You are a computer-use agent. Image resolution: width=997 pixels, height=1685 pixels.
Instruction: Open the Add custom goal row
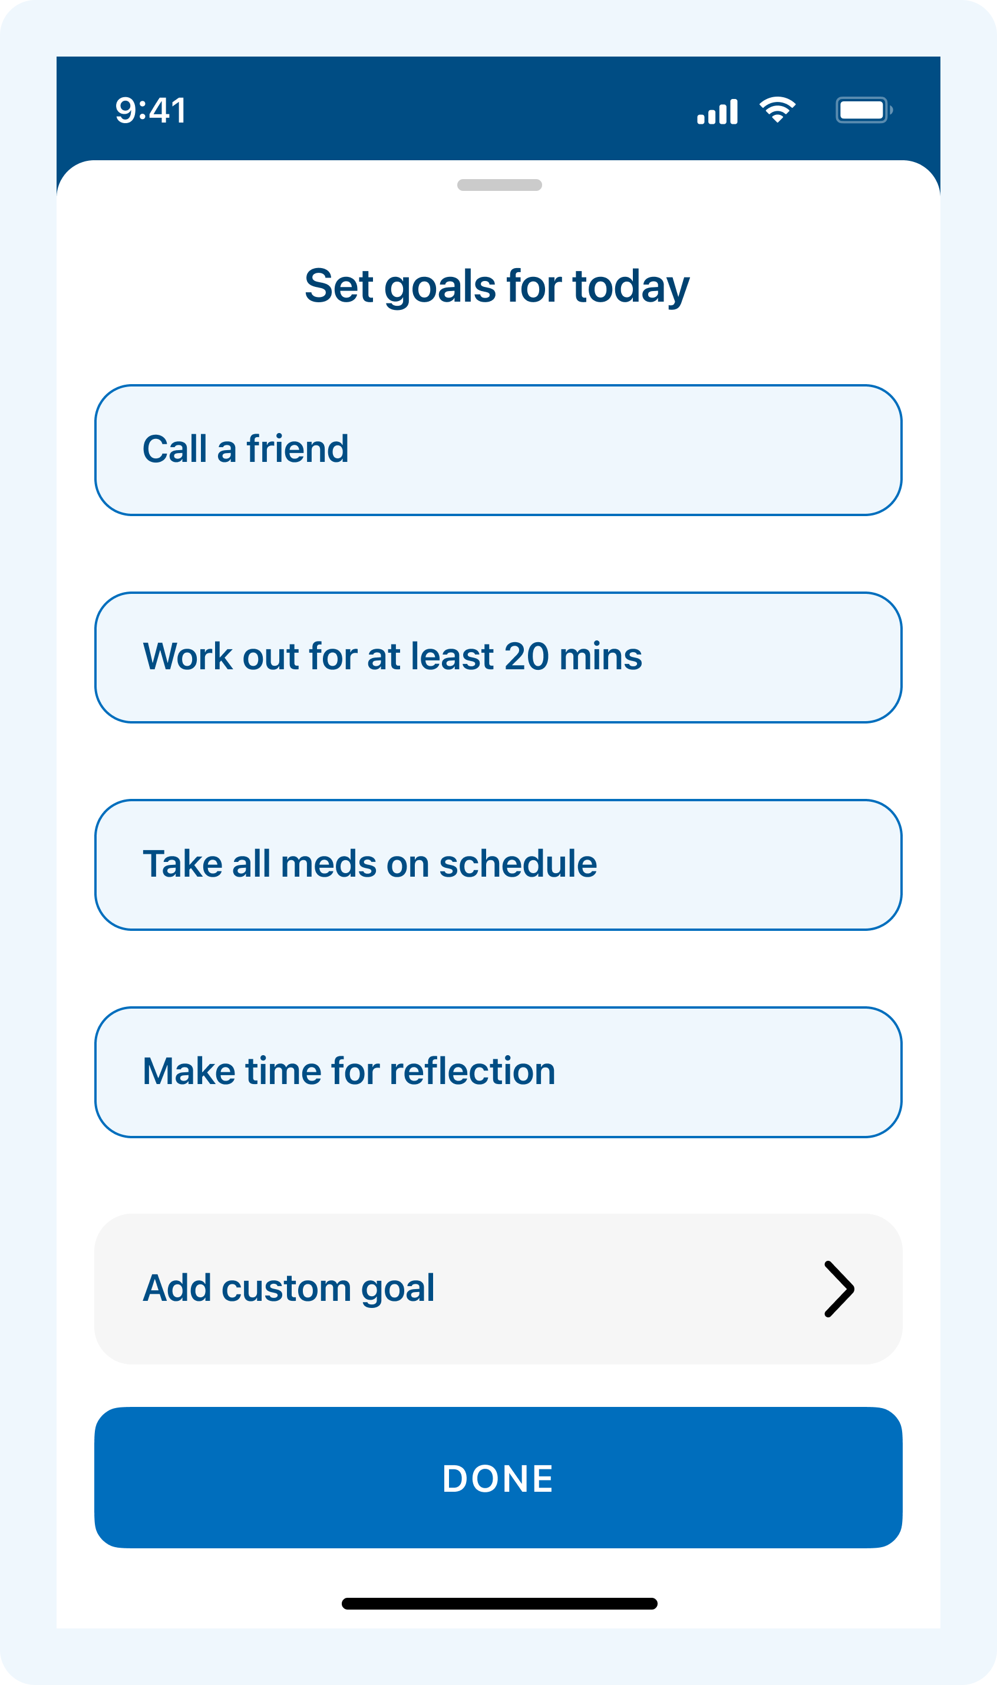click(498, 1288)
